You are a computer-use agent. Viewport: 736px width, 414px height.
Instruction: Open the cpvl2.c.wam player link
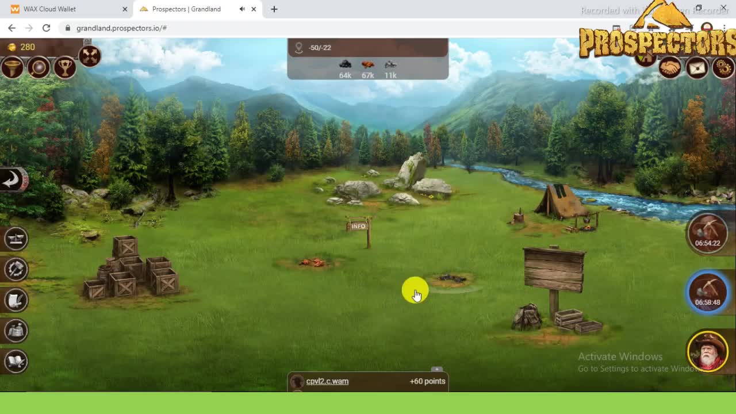pyautogui.click(x=327, y=381)
